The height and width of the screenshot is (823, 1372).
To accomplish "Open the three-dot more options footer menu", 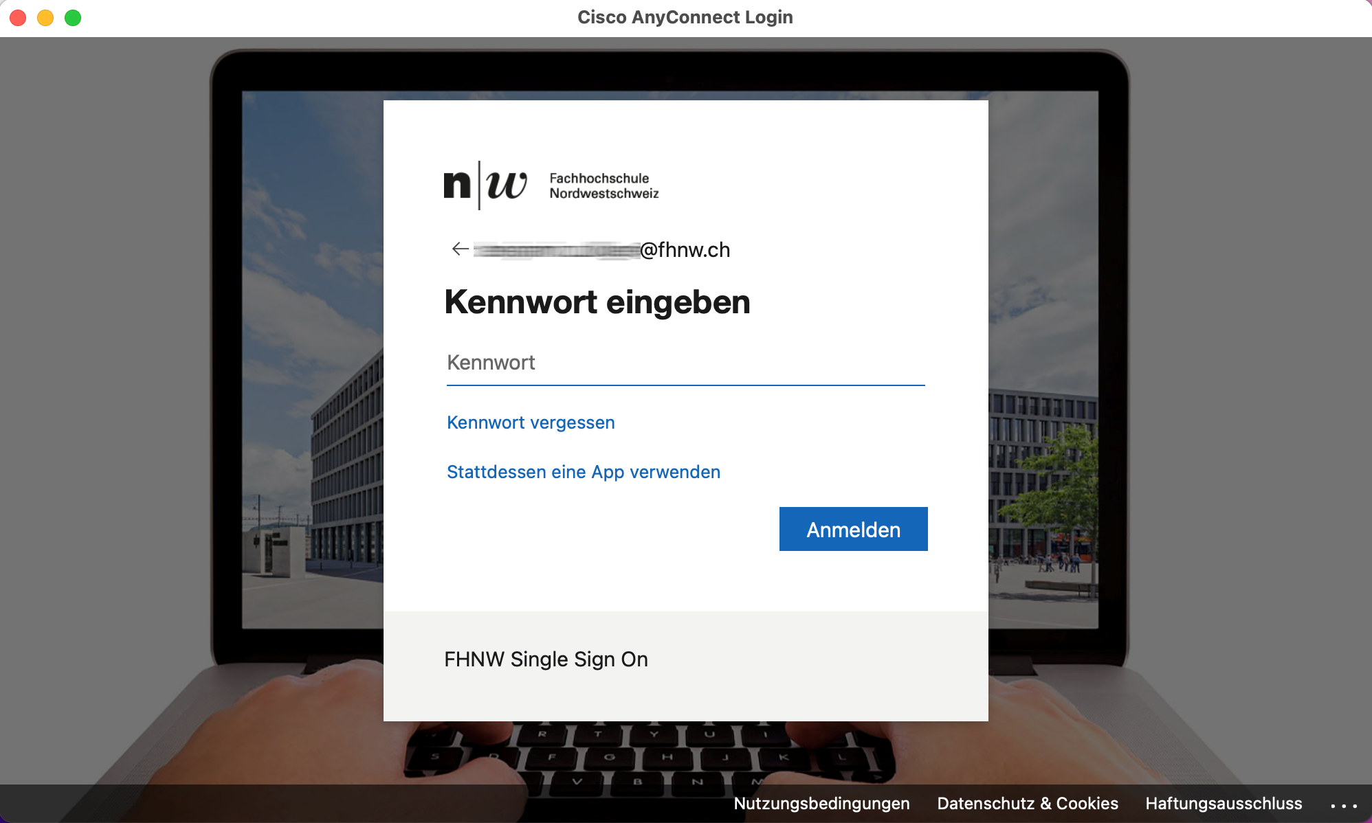I will [1343, 804].
